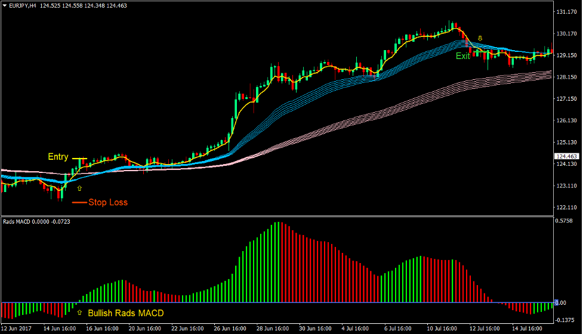583x334 pixels.
Task: Click the 14 Jul 16:00 time label
Action: tap(528, 329)
